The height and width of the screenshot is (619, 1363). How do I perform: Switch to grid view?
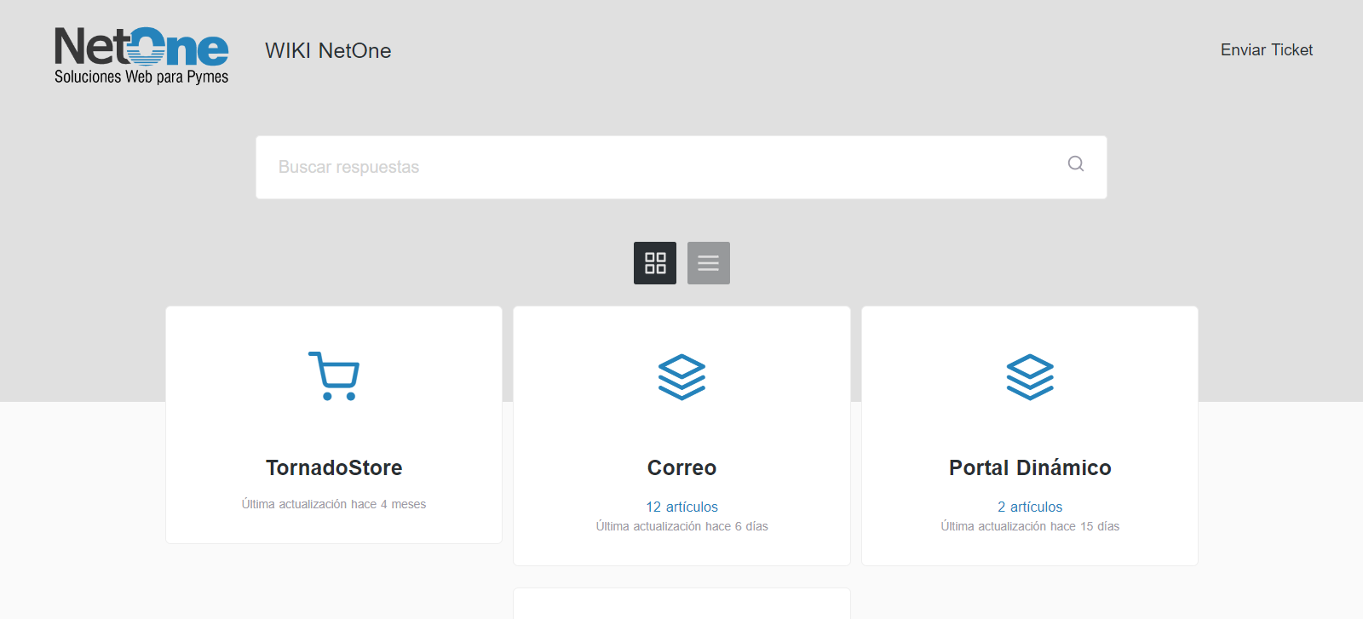click(655, 263)
